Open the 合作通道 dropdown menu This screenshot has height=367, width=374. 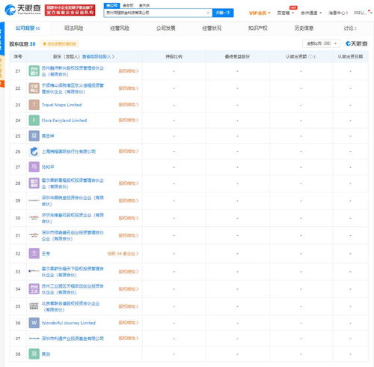pyautogui.click(x=311, y=13)
